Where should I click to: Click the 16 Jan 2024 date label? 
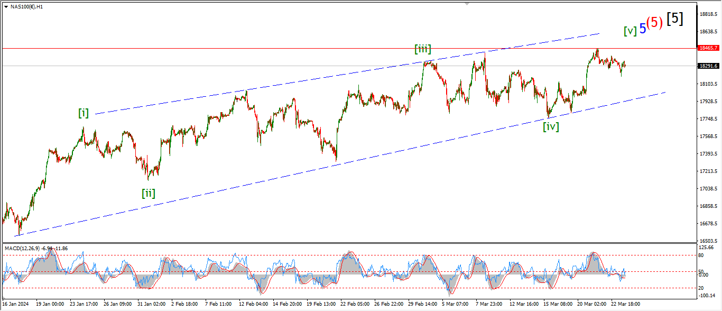[x=15, y=305]
